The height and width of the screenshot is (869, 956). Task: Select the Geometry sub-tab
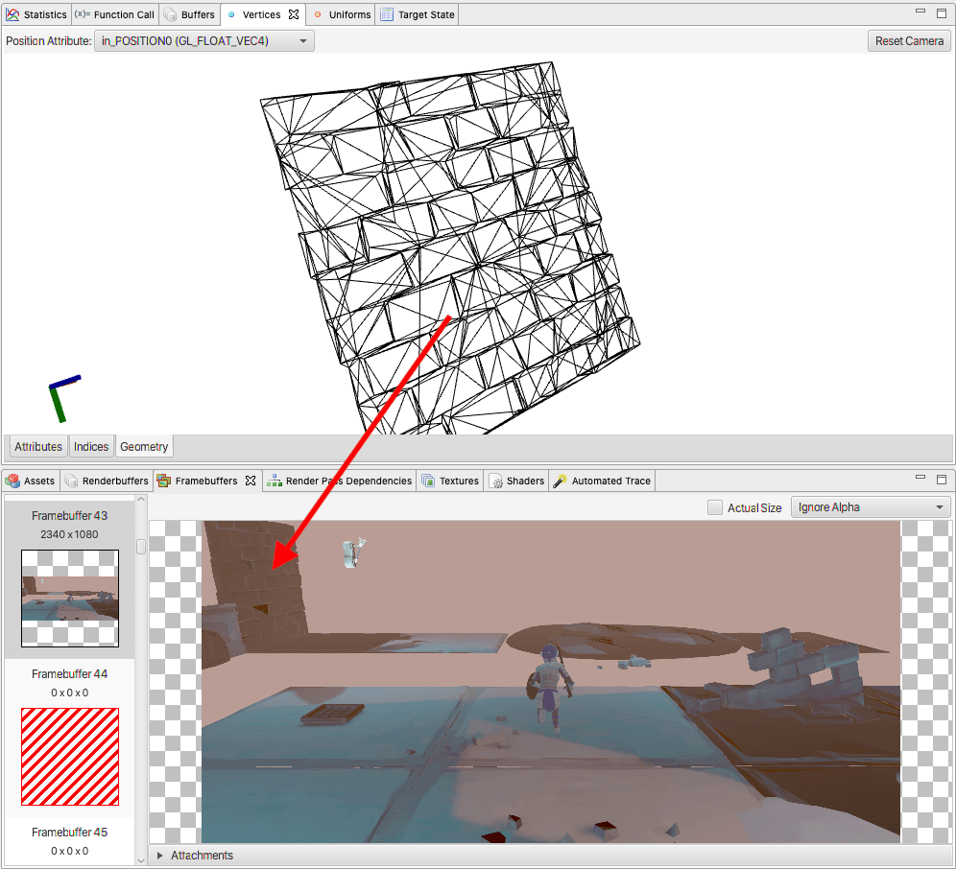(x=144, y=447)
